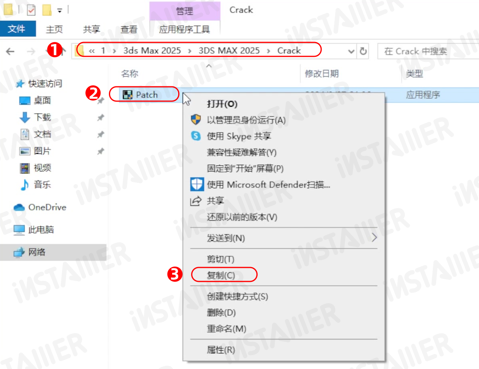Open the quick access toolbar customize arrow
The height and width of the screenshot is (369, 479).
coord(60,11)
